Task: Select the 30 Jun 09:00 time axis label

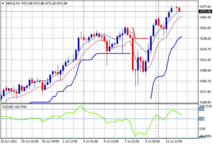Action: (x=50, y=141)
